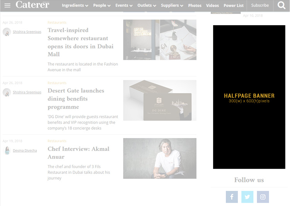The width and height of the screenshot is (290, 206).
Task: Open the Desert Gate DG Dine card thumbnail
Action: (160, 100)
